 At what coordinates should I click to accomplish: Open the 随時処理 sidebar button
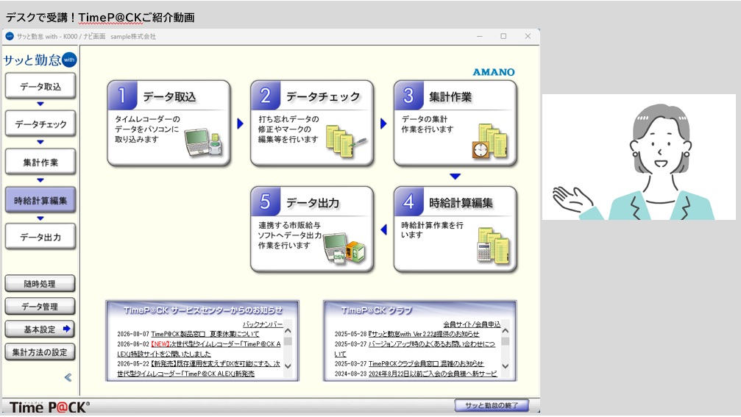[x=40, y=284]
